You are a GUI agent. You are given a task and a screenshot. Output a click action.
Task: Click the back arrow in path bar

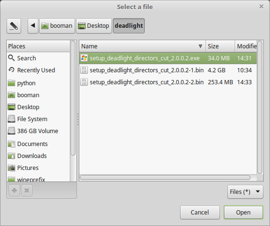pos(33,26)
